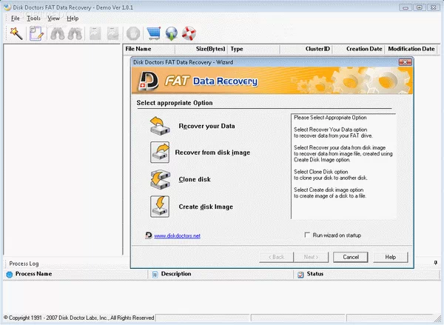
Task: Click the shopping cart buy icon
Action: pyautogui.click(x=154, y=33)
